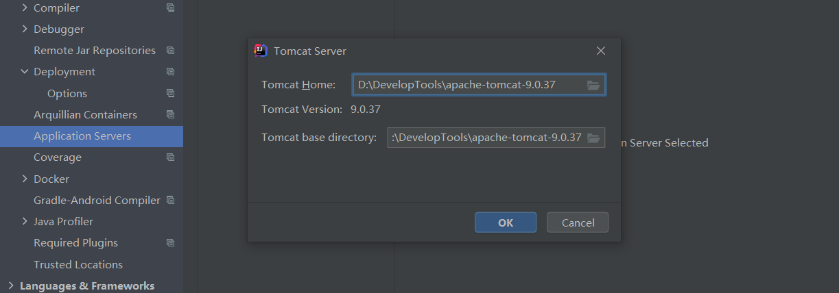Image resolution: width=839 pixels, height=293 pixels.
Task: Open Trusted Locations settings page
Action: [x=78, y=264]
